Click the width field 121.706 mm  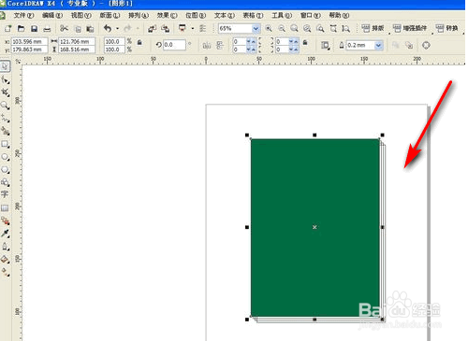pos(77,41)
